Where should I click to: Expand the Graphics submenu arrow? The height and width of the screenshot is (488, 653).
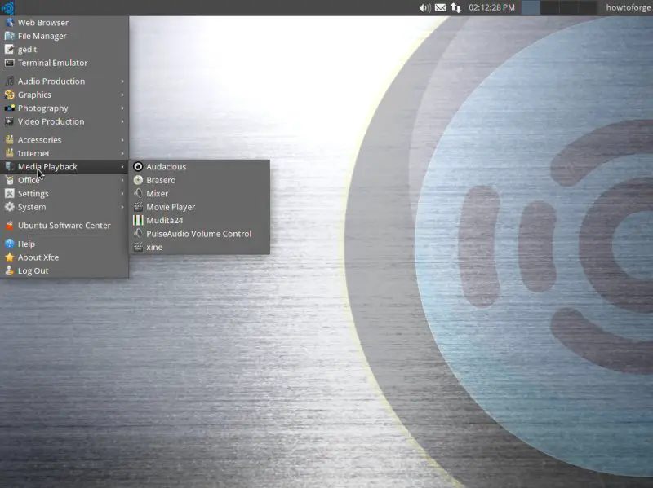click(x=122, y=95)
